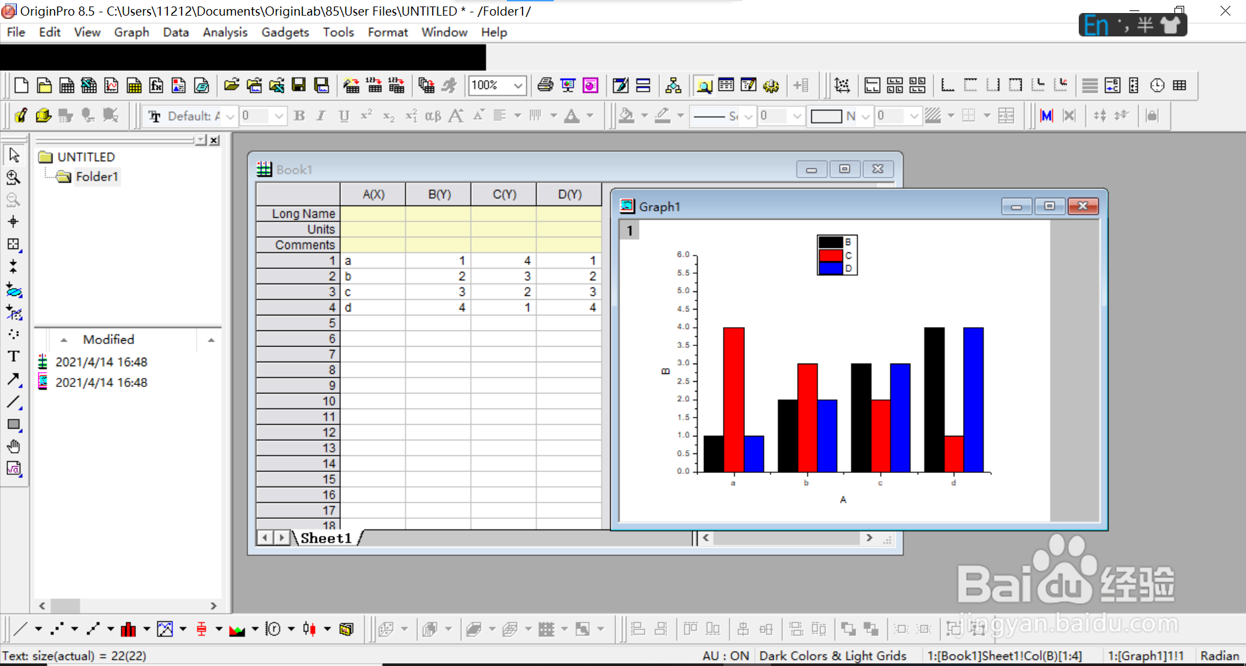Viewport: 1246px width, 666px height.
Task: Click the Long Name cell under A(X)
Action: [x=373, y=213]
